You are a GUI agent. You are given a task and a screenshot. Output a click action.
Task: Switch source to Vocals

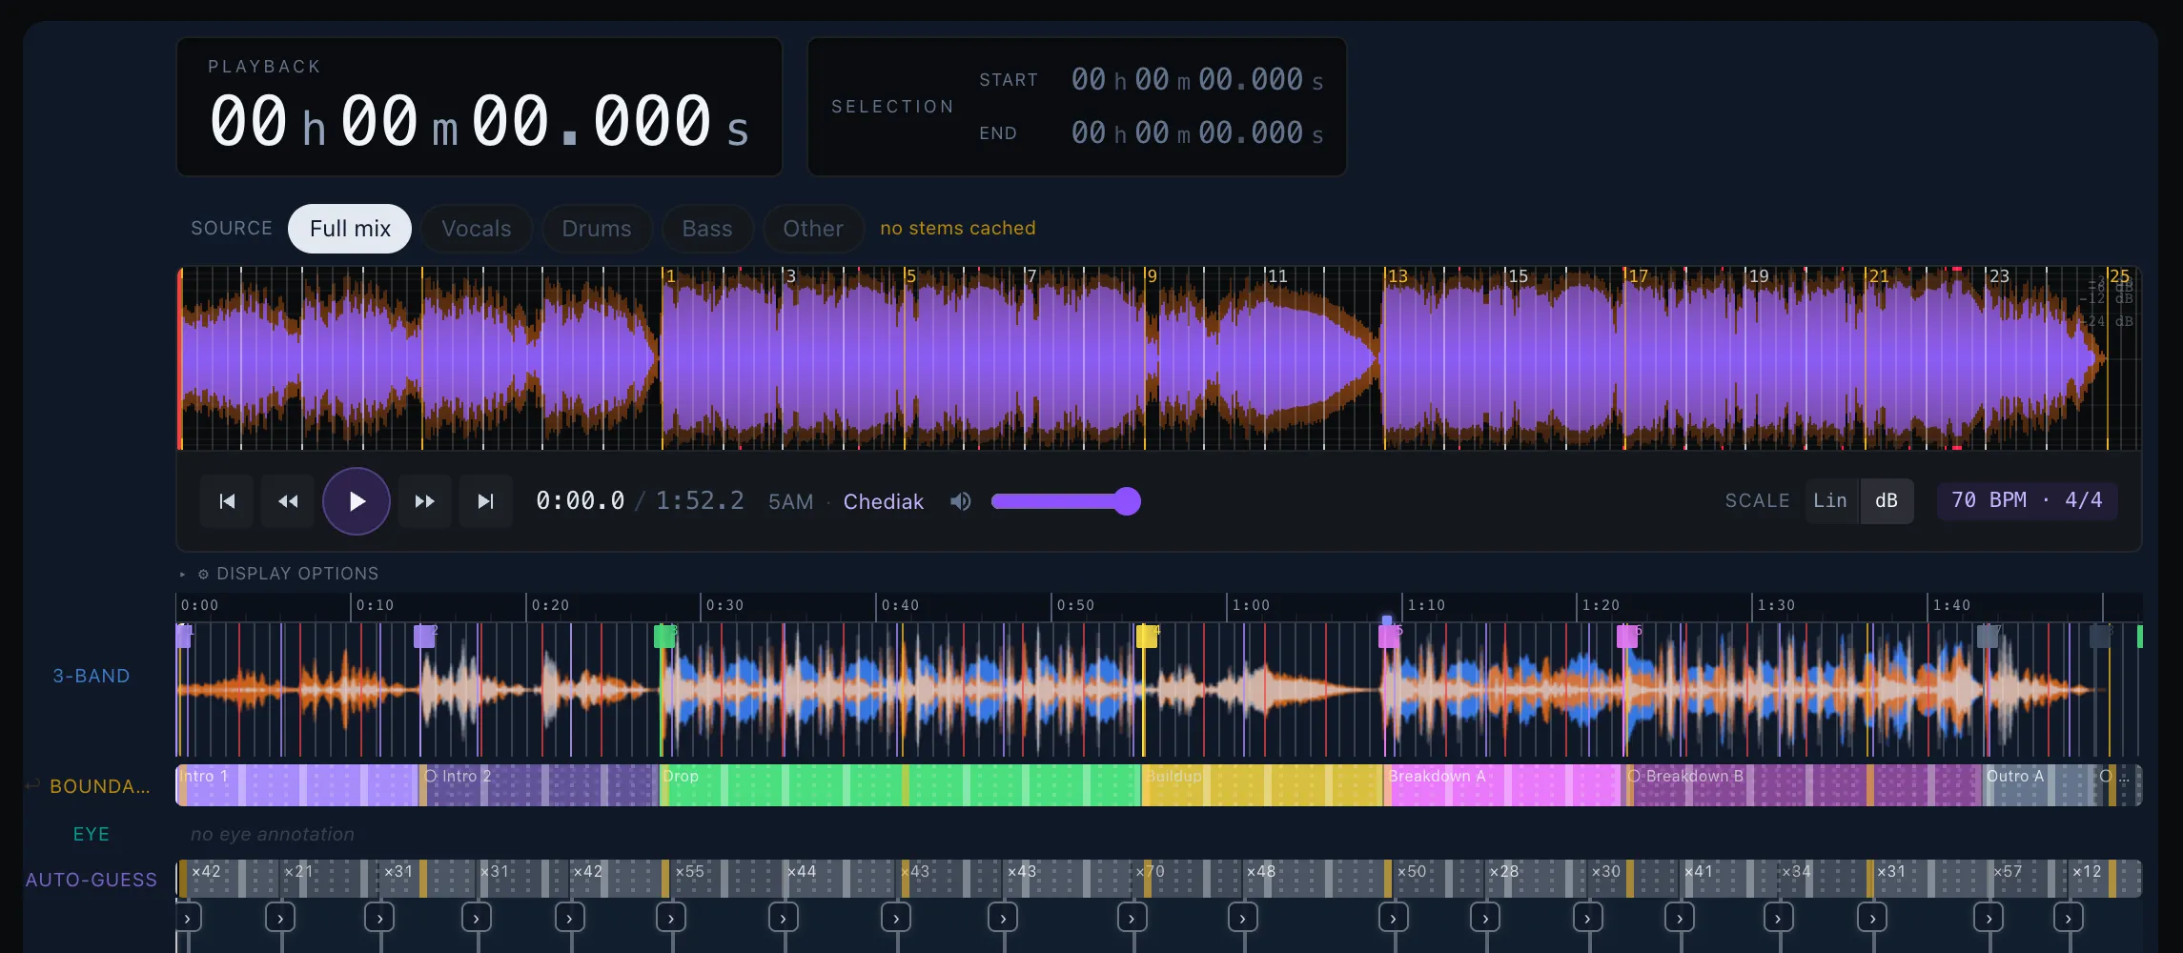click(477, 229)
